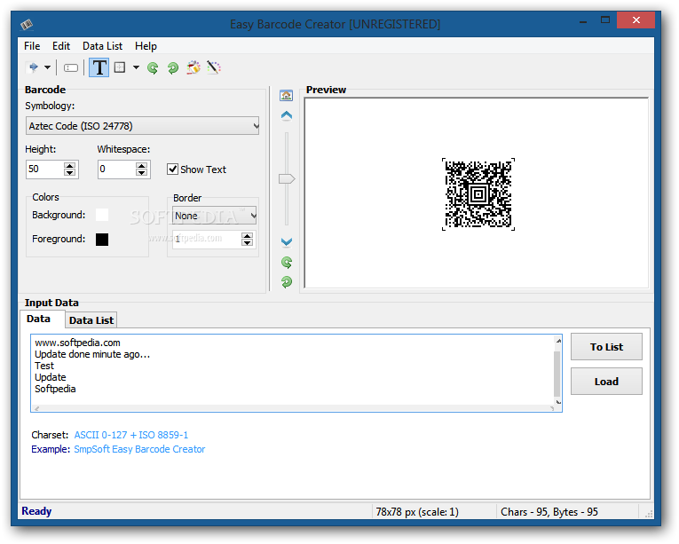Click the paint bucket background color icon
Image resolution: width=679 pixels, height=544 pixels.
pyautogui.click(x=193, y=67)
